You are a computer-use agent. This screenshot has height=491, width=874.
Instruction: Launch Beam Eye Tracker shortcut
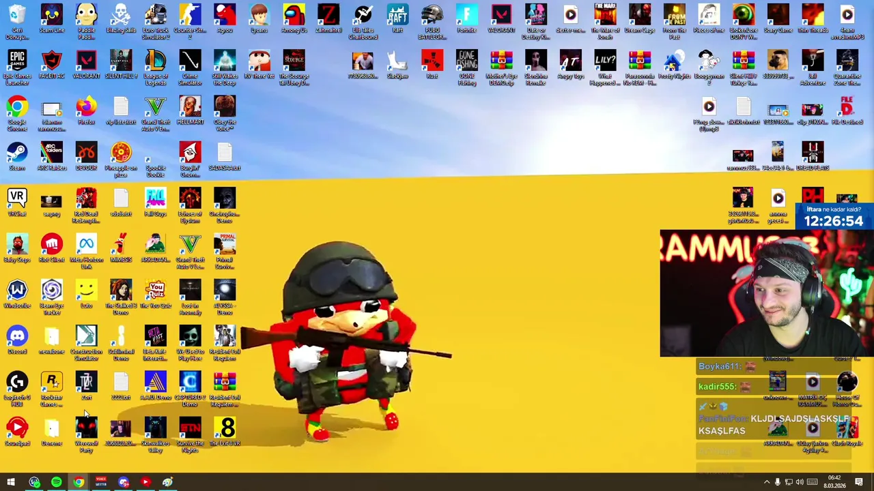(x=52, y=297)
